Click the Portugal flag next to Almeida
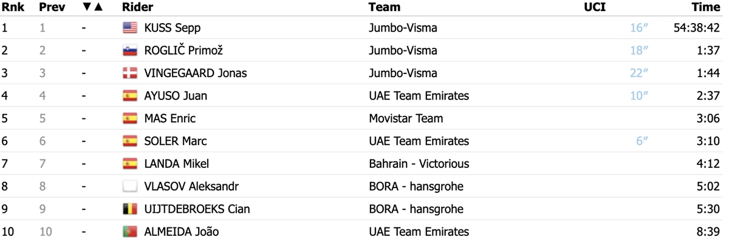Image resolution: width=729 pixels, height=242 pixels. [130, 232]
